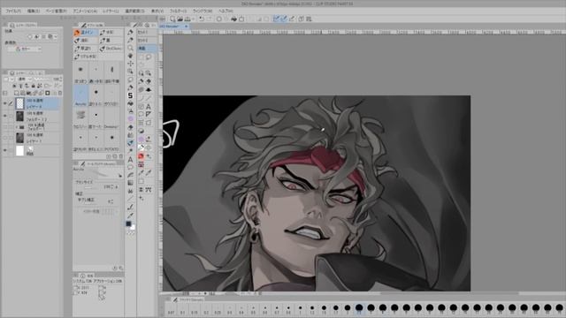This screenshot has width=566, height=318.
Task: Toggle the Lock layer icon in Layer panel
Action: tap(33, 86)
